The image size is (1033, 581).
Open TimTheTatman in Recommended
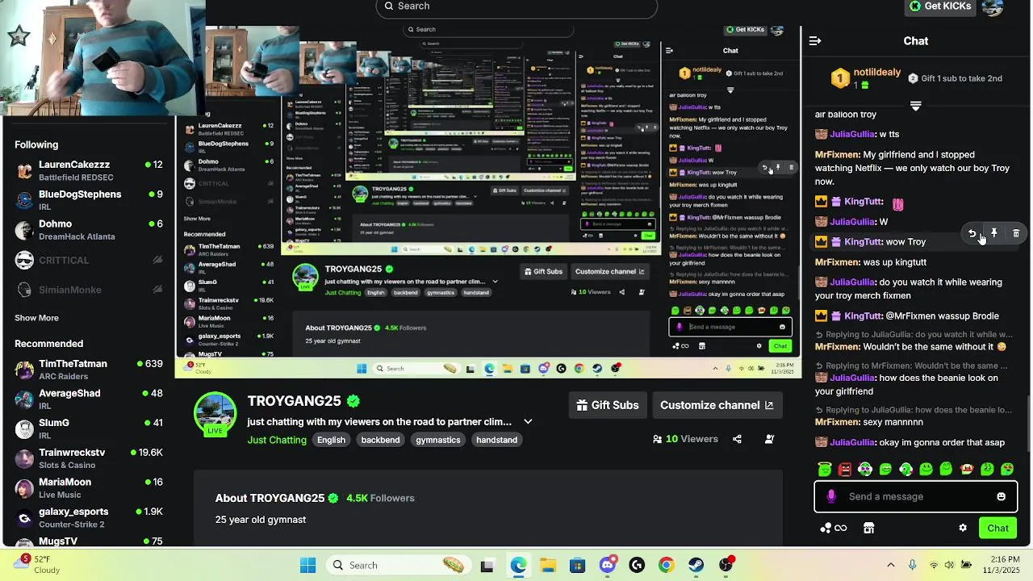point(89,370)
